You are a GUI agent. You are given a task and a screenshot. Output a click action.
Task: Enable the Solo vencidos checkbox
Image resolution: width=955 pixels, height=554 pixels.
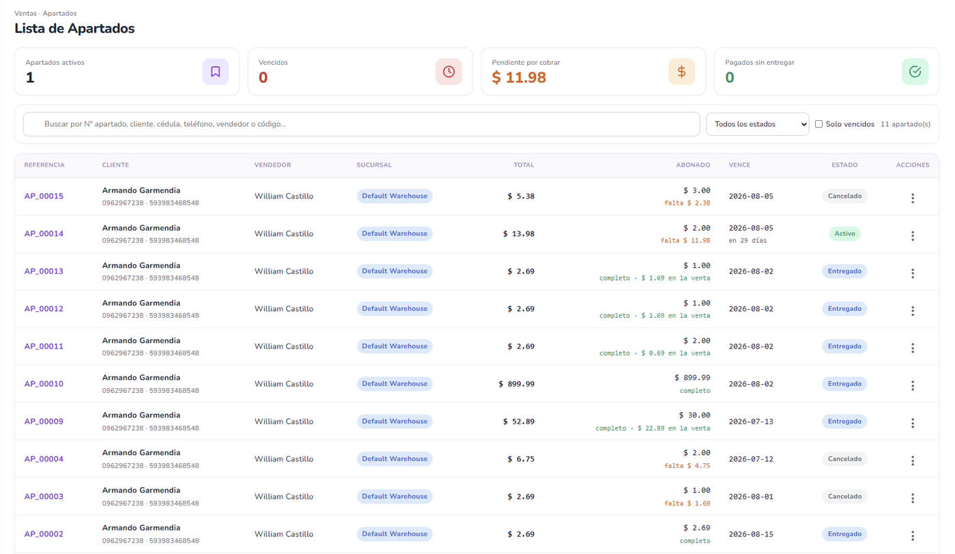[x=819, y=124]
